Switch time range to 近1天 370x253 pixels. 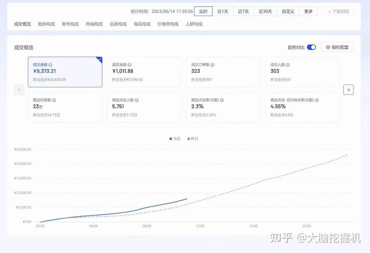[x=223, y=11]
